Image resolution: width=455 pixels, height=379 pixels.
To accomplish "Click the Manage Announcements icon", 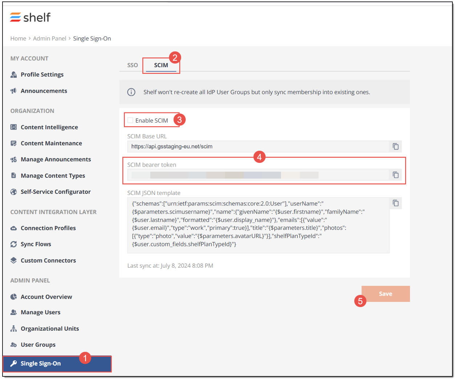I will pyautogui.click(x=13, y=159).
